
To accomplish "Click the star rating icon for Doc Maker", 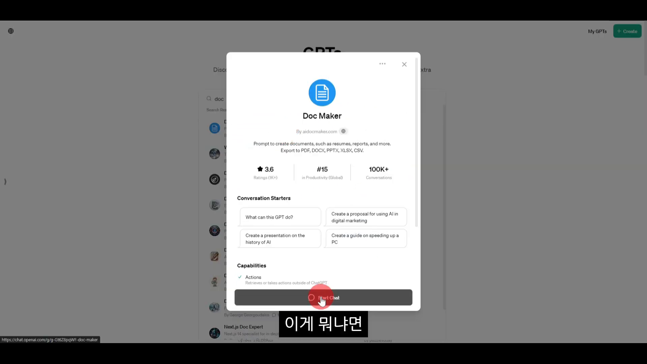I will coord(260,169).
